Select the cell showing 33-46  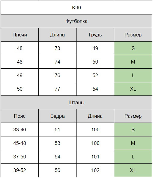tap(20, 130)
